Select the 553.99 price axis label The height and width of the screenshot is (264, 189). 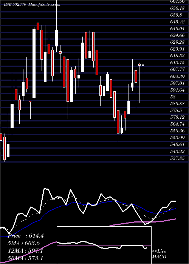[x=177, y=138]
